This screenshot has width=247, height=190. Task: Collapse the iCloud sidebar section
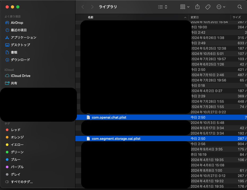tap(9, 70)
